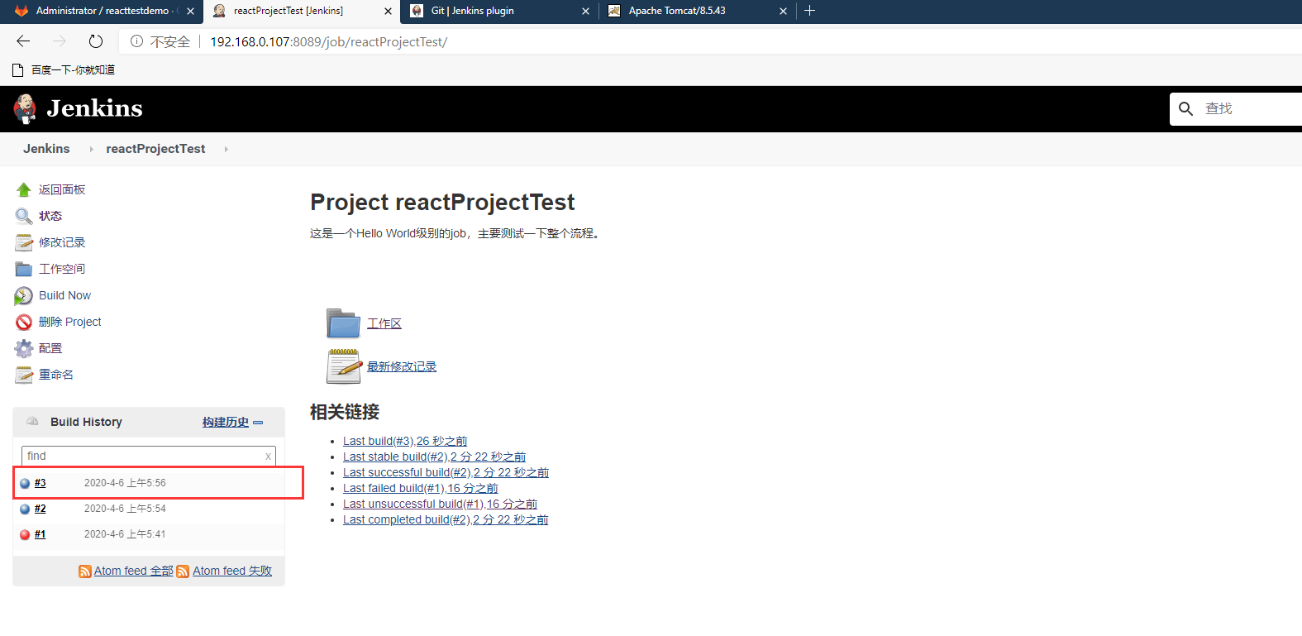The height and width of the screenshot is (636, 1302).
Task: Click the browser forward arrow
Action: (59, 41)
